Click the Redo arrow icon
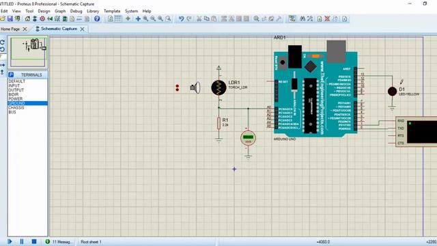The width and height of the screenshot is (437, 246). tap(188, 18)
